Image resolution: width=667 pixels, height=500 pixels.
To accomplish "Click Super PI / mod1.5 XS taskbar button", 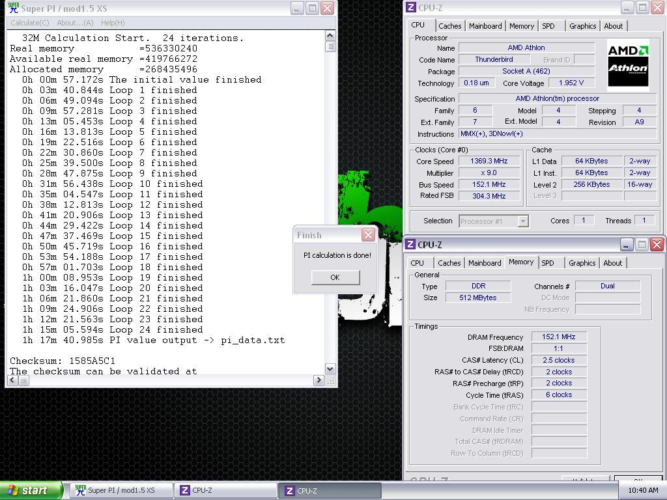I will point(121,490).
